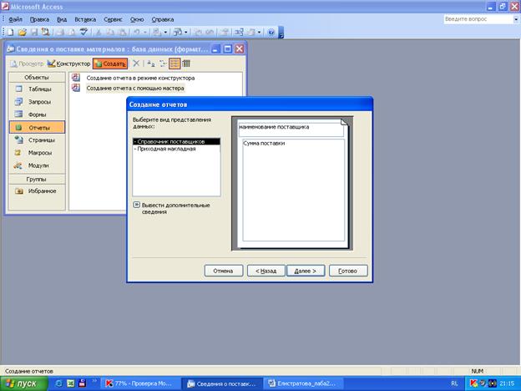The width and height of the screenshot is (521, 391).
Task: Click the File Search magnifier icon
Action: (x=45, y=33)
